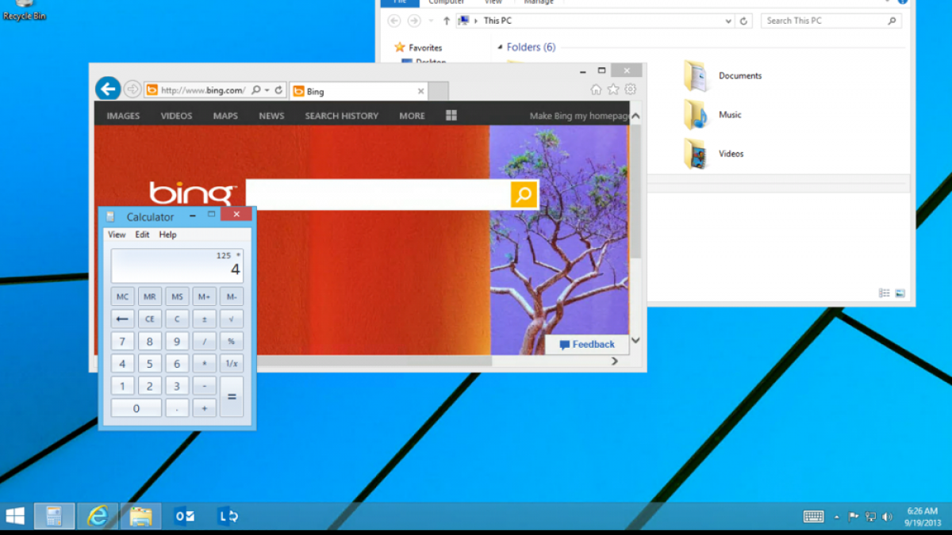
Task: Click the Internet Explorer back arrow button
Action: click(x=108, y=89)
